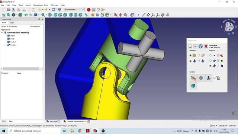Screen dimensions: 238x134
Task: Open the Align tools arrow dropdown button
Action: click(x=195, y=46)
